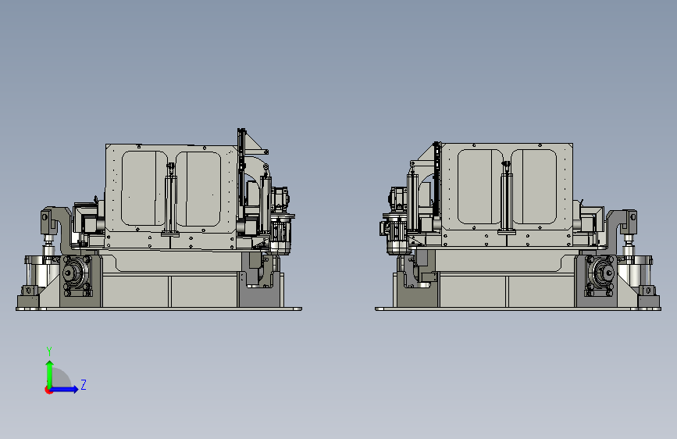This screenshot has width=677, height=439.
Task: Select the flat base plate of the left assembly
Action: [x=159, y=309]
